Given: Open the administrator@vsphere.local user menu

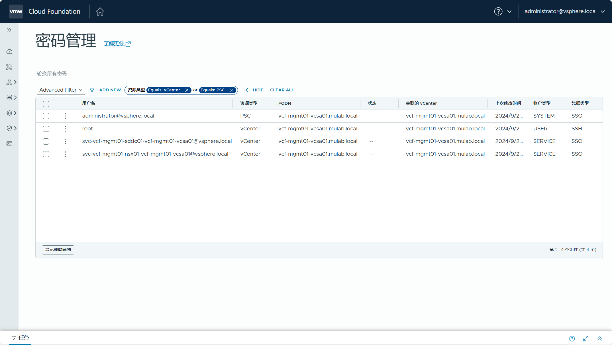Looking at the screenshot, I should pos(565,11).
